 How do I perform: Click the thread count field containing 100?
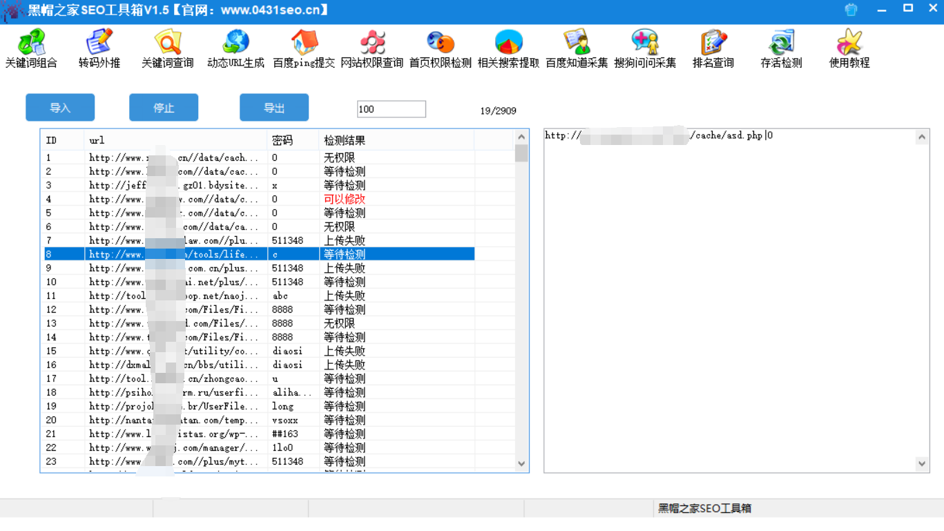[392, 109]
